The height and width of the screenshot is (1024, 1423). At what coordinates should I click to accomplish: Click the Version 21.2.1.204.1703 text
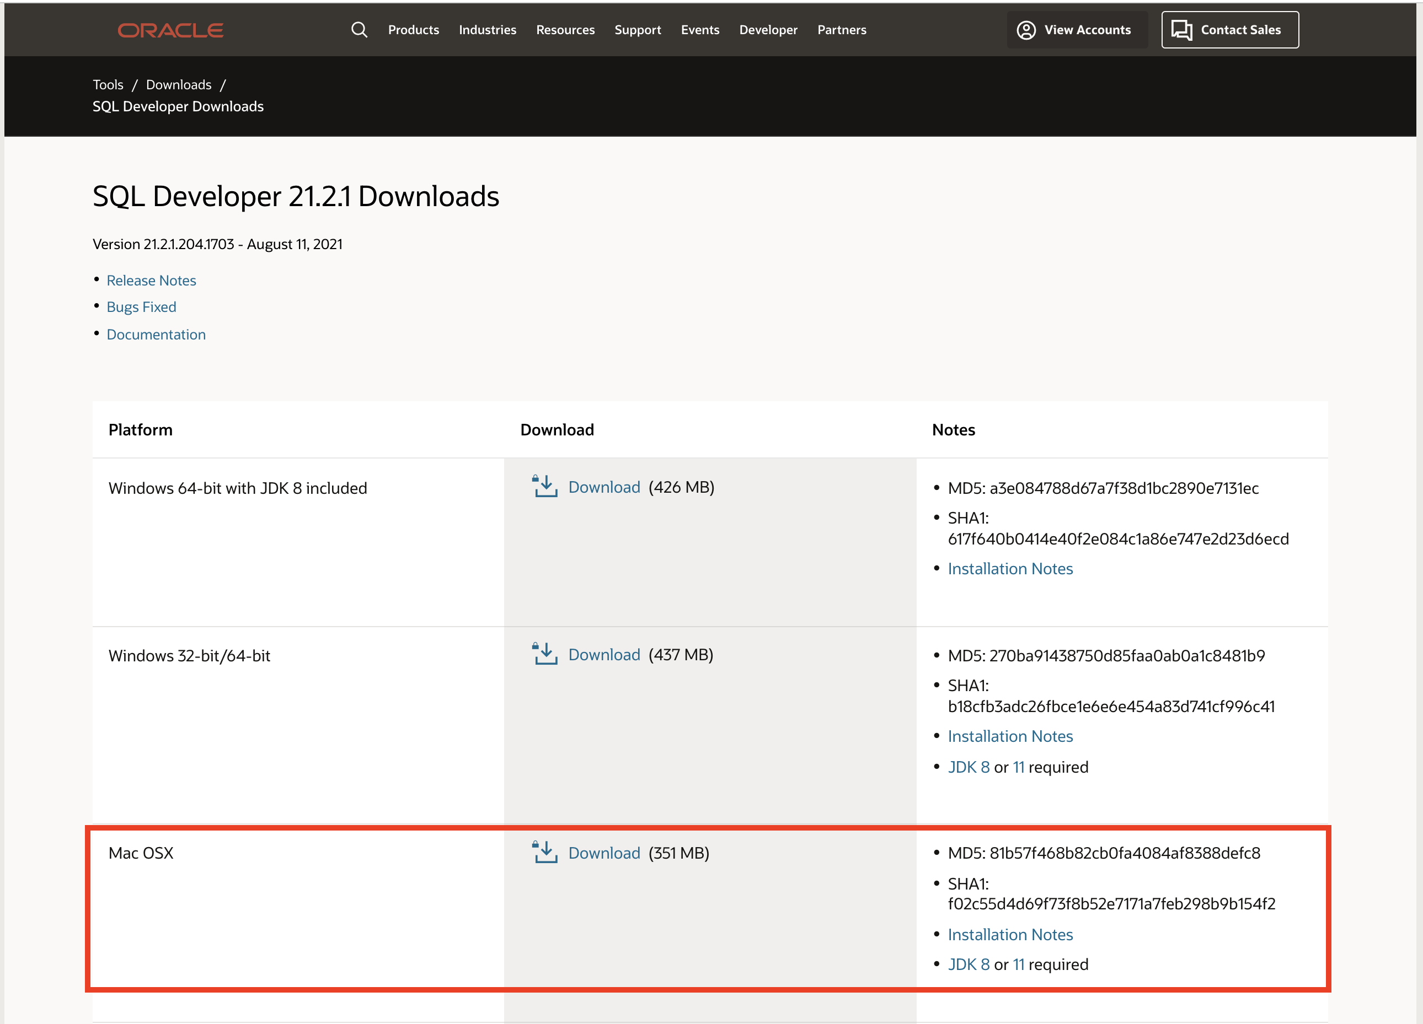163,245
